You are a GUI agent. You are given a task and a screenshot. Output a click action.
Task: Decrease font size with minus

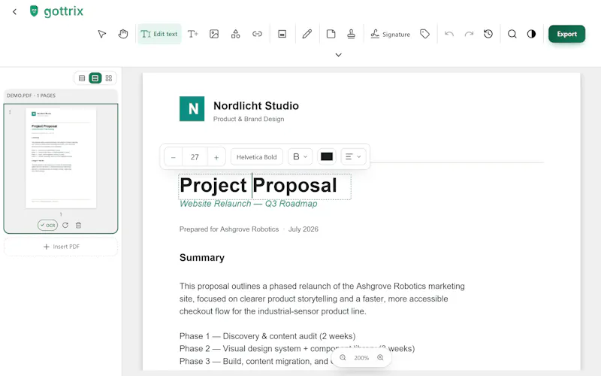pos(174,157)
